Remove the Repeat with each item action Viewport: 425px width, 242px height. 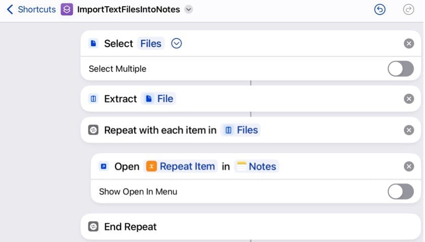(409, 130)
